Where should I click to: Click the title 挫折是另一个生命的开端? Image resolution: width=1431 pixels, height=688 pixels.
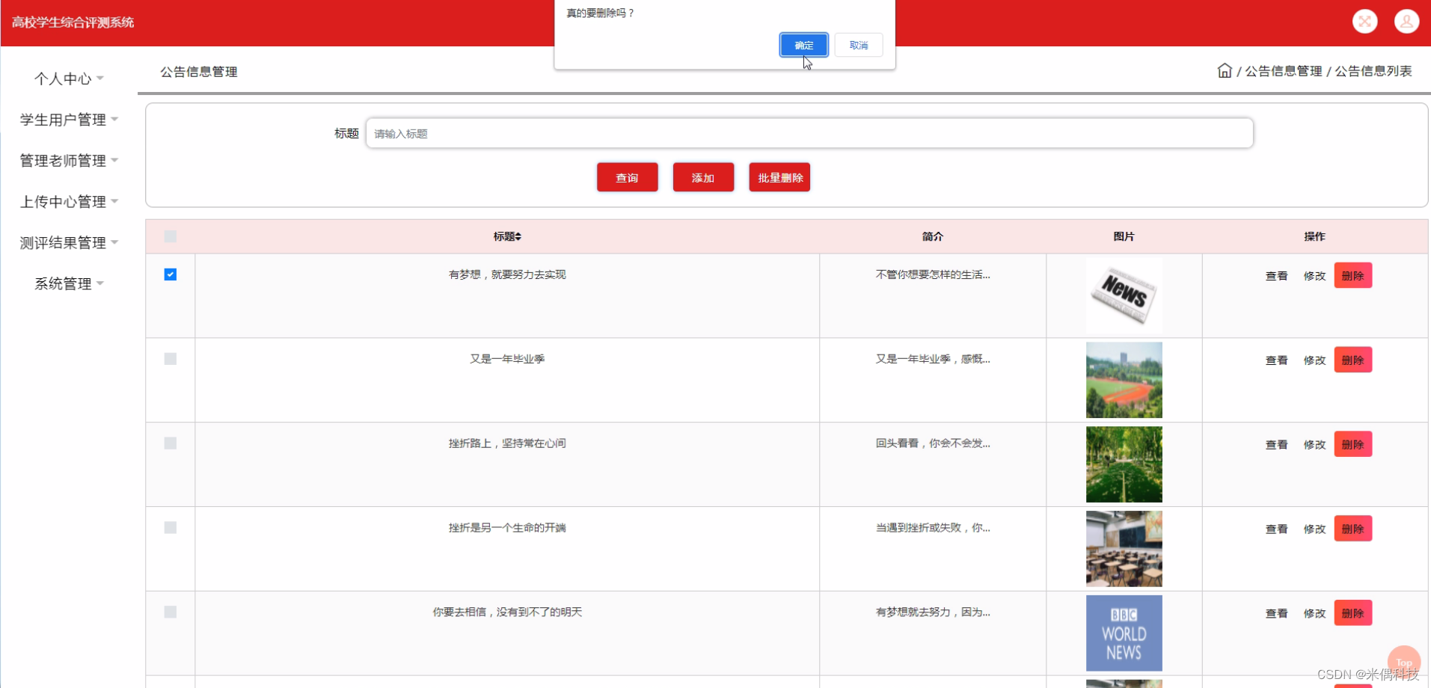point(507,528)
